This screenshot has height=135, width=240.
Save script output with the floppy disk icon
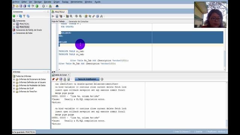click(61, 79)
